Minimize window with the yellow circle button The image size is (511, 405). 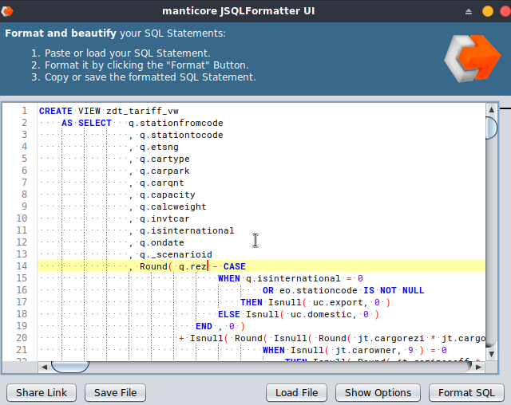pyautogui.click(x=488, y=11)
